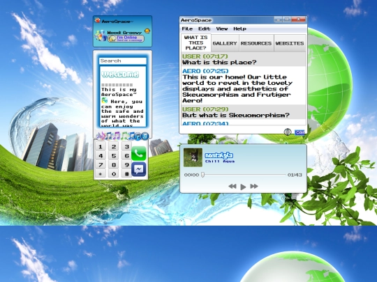Click the cat album art thumbnail
This screenshot has width=377, height=282.
(x=193, y=157)
